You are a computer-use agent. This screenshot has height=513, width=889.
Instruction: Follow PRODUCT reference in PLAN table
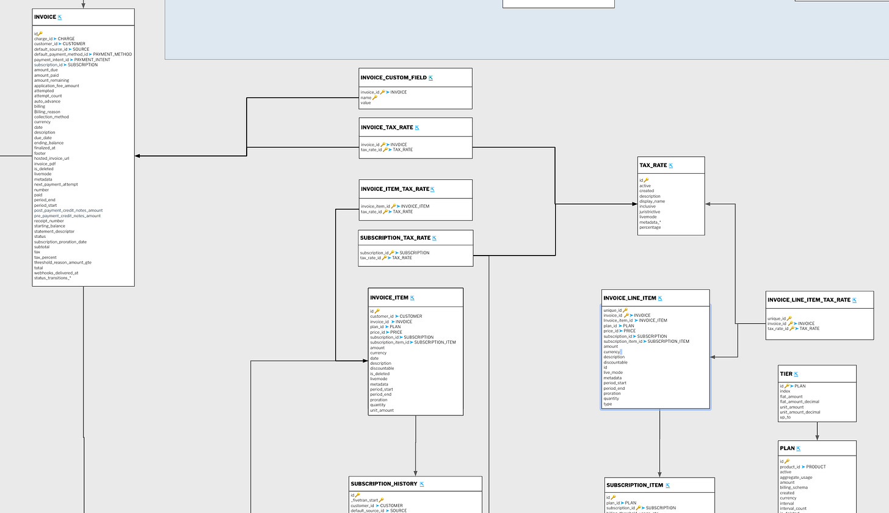point(816,467)
